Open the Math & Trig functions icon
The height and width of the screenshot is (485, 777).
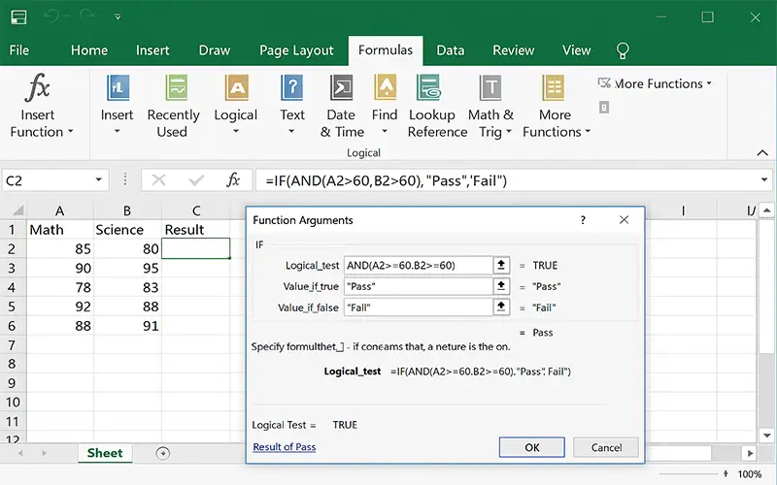click(490, 88)
